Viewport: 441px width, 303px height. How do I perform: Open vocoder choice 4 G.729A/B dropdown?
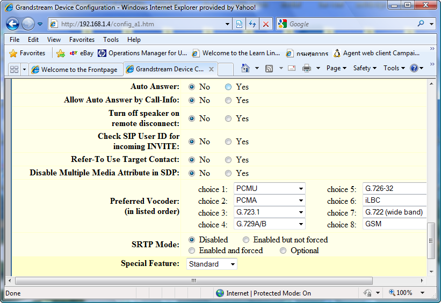point(270,224)
